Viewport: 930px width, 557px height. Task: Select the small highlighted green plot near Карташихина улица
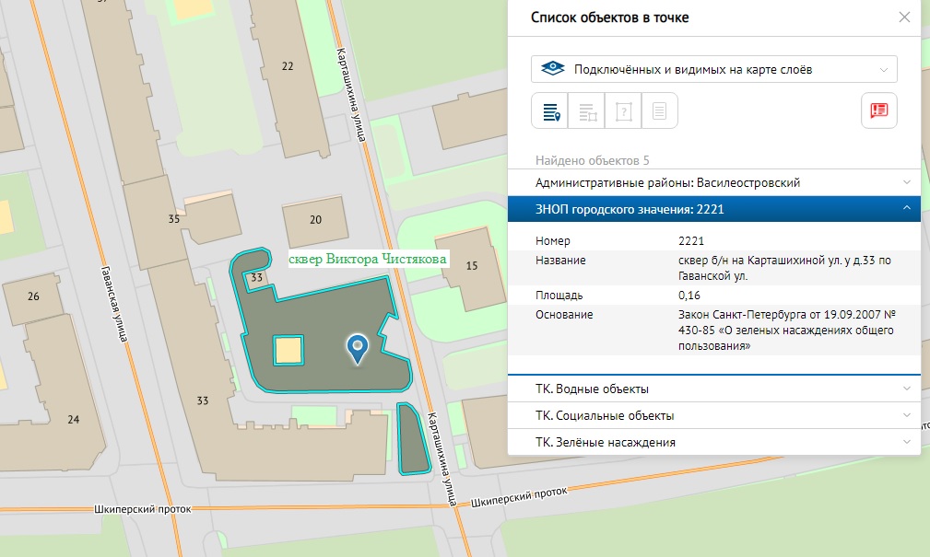(412, 439)
